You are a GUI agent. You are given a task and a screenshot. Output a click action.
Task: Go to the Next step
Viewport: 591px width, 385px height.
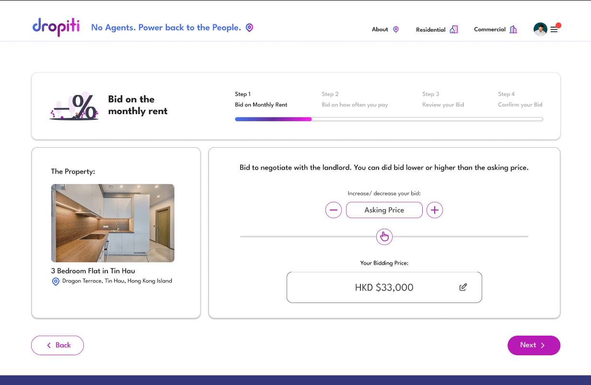coord(533,345)
